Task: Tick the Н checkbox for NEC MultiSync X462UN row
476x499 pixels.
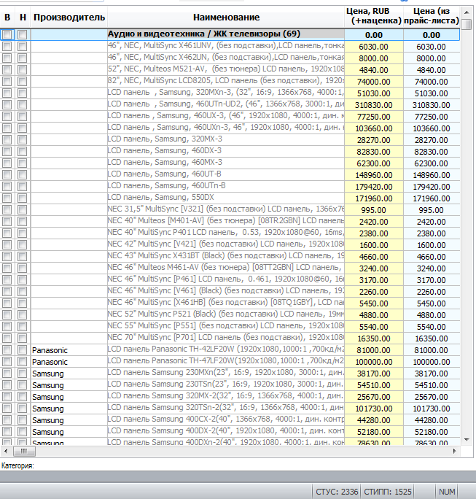Action: [23, 58]
